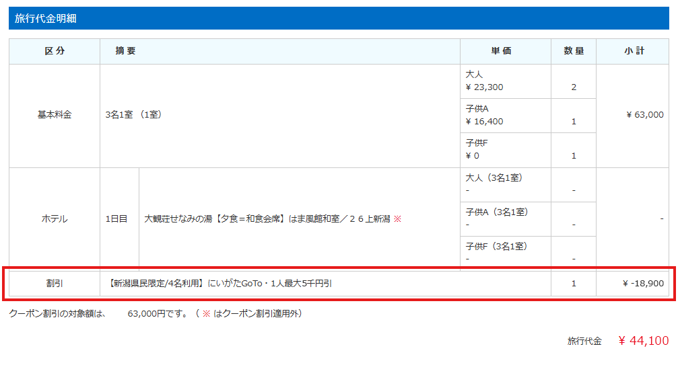The image size is (678, 365).
Task: Click the red ※ in the coupon note
Action: click(206, 314)
